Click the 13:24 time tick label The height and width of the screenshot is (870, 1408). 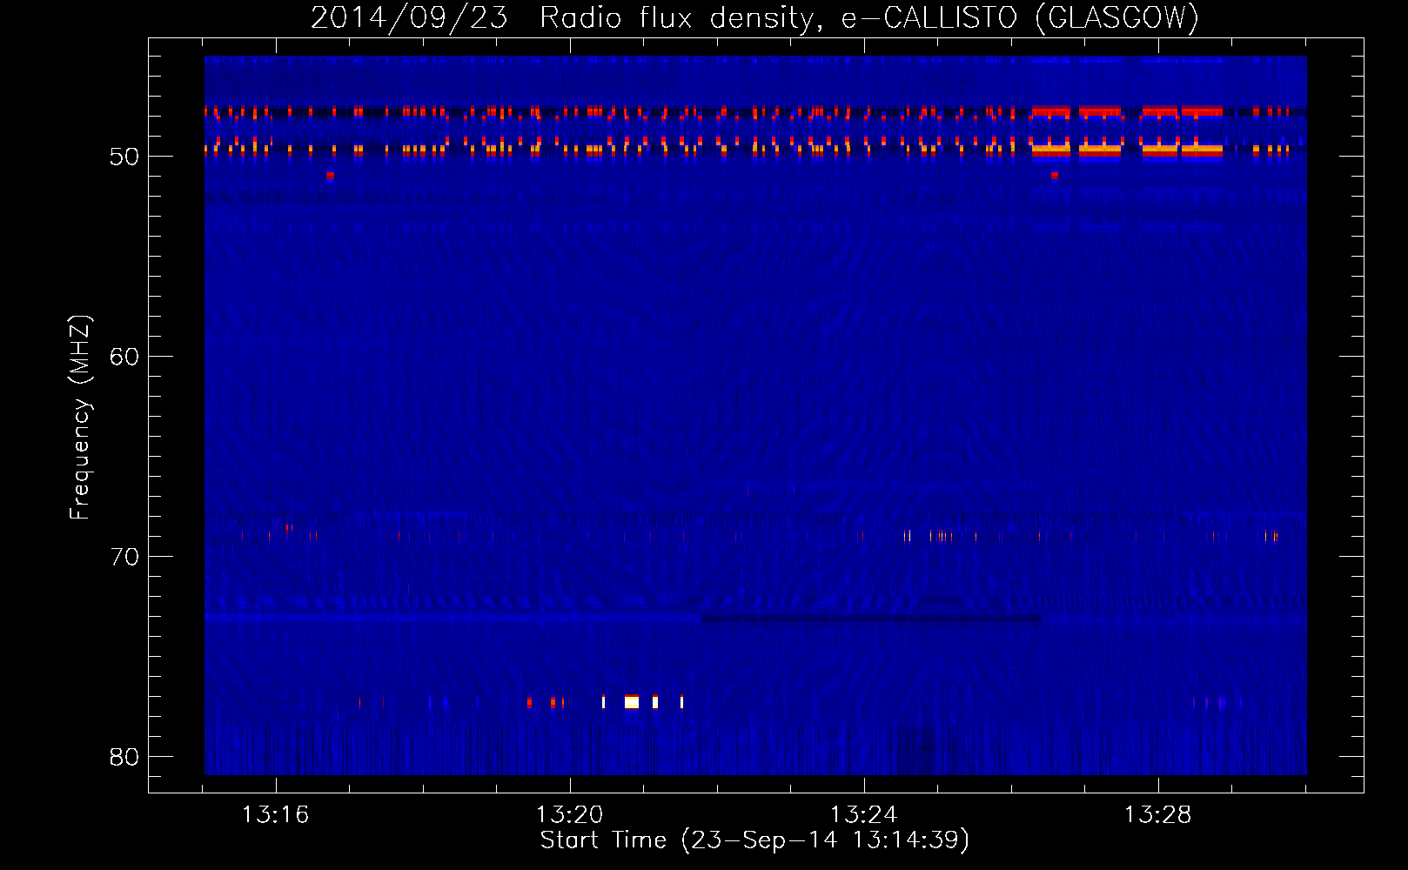(863, 815)
